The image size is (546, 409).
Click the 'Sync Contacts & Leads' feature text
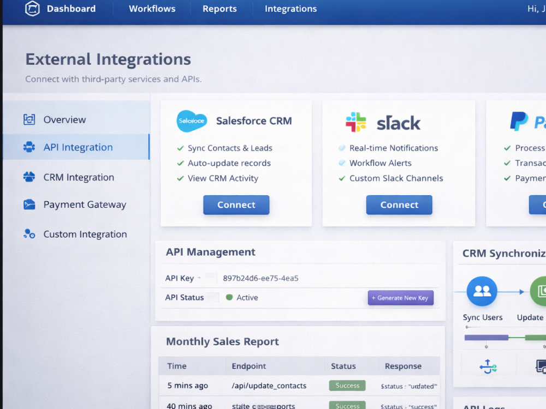click(230, 148)
